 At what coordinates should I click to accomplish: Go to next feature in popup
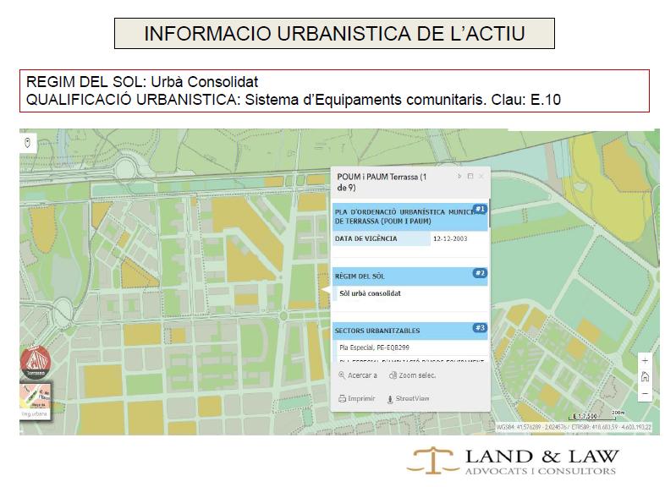point(459,177)
